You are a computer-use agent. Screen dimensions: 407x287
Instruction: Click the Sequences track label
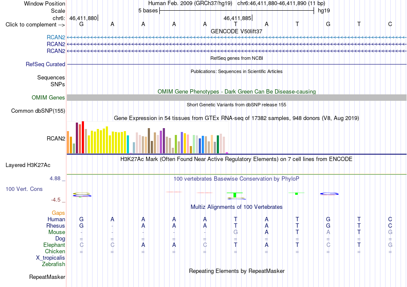point(51,77)
